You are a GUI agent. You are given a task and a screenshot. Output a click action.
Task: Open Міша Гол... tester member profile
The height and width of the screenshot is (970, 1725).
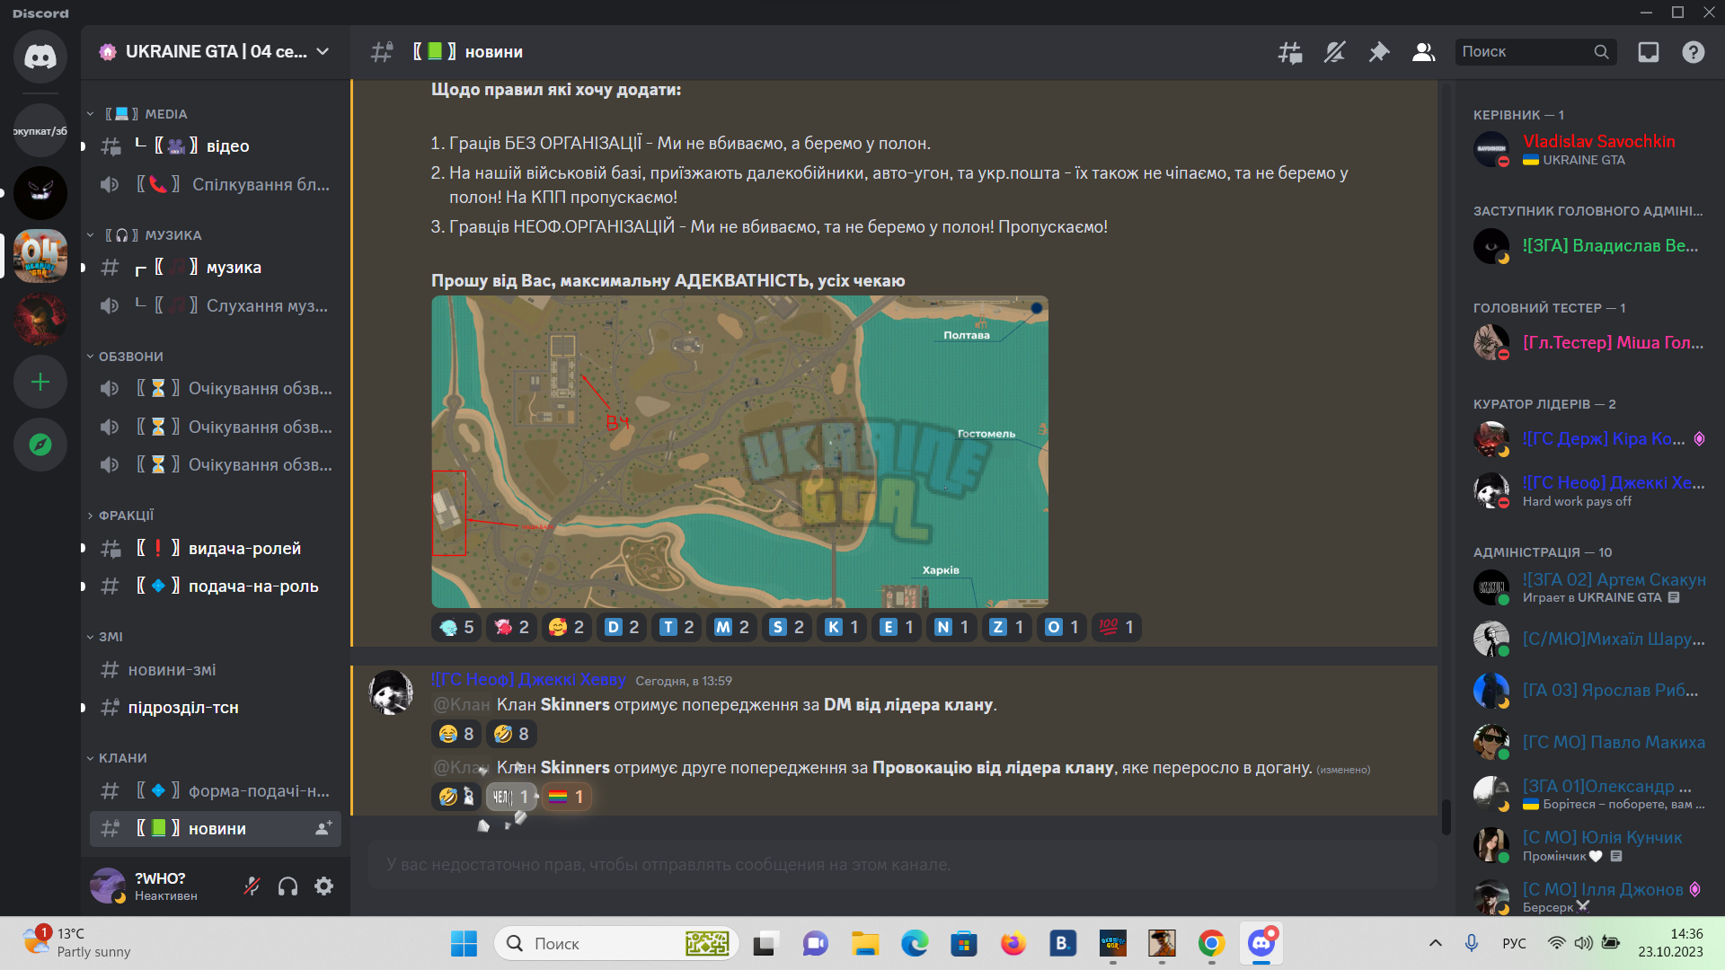tap(1588, 342)
